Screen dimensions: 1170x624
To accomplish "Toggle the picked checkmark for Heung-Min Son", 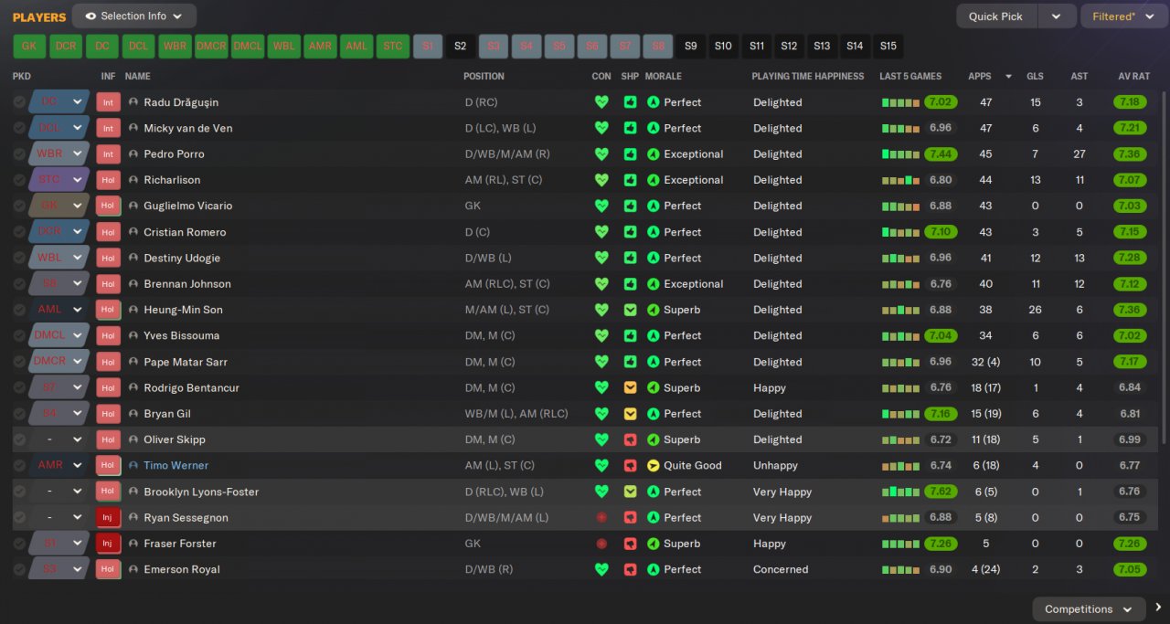I will (19, 310).
